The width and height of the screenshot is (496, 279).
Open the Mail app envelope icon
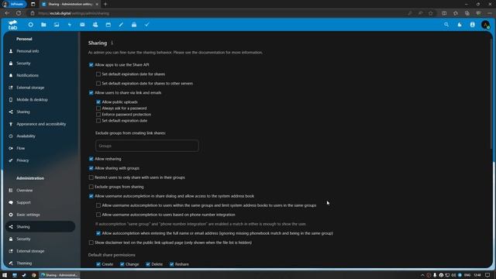pyautogui.click(x=83, y=24)
